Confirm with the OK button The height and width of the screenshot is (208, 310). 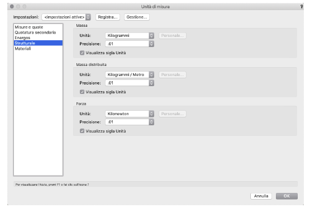287,196
